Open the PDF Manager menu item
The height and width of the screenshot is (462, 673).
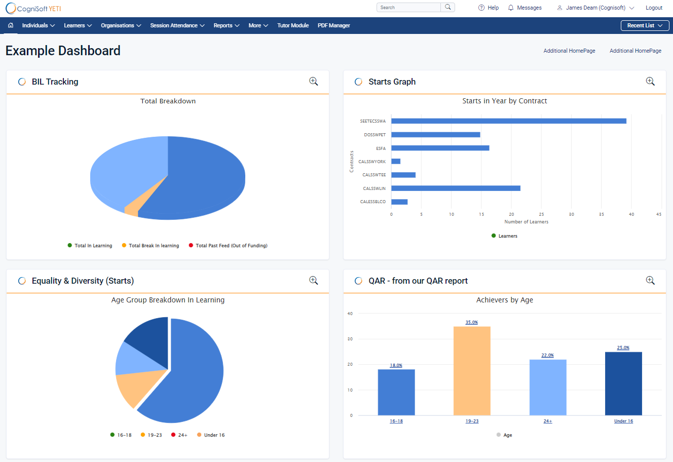[333, 25]
